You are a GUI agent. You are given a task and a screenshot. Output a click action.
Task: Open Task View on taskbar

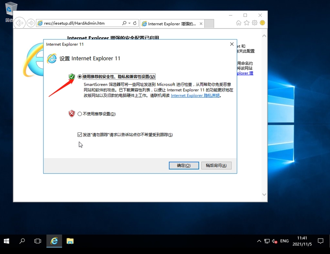(x=38, y=241)
